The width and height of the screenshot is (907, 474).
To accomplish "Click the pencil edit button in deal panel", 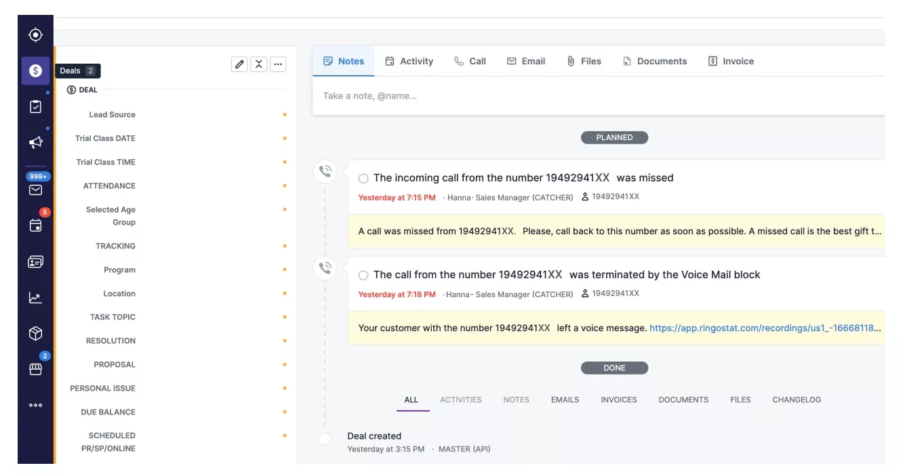I will [239, 64].
